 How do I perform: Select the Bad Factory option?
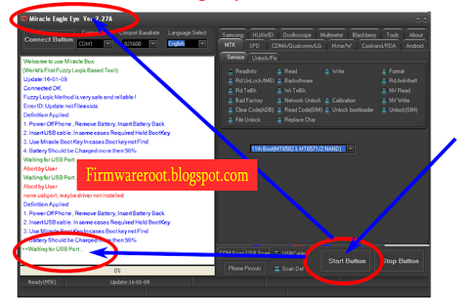tap(245, 101)
